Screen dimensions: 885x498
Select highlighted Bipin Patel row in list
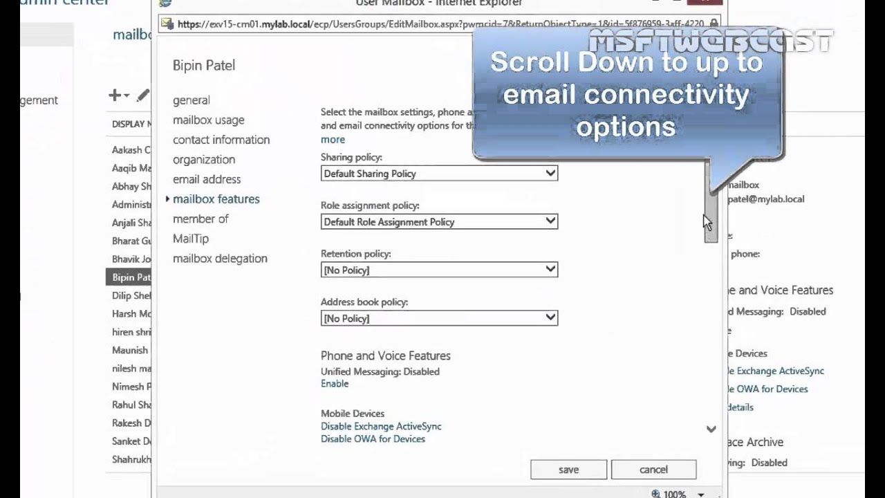[x=129, y=277]
